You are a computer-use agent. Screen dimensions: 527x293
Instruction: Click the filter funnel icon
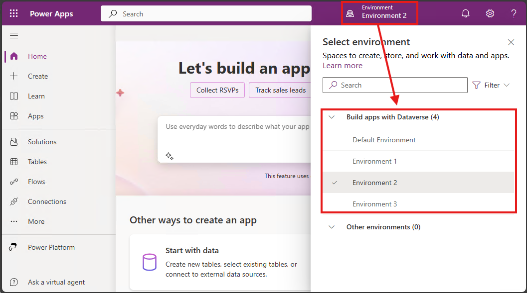pos(476,85)
